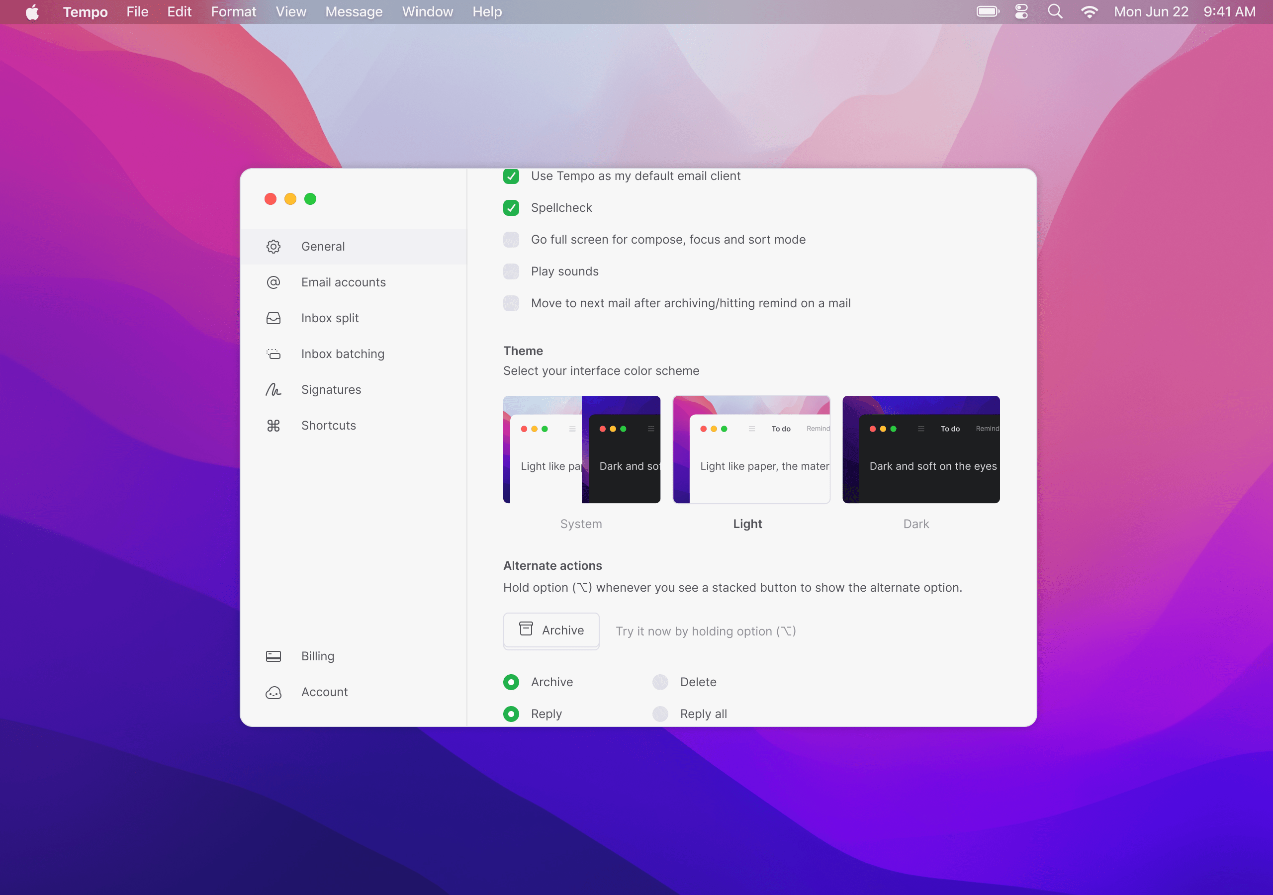Screen dimensions: 1273x895
Task: Open the Billing section
Action: (x=353, y=656)
